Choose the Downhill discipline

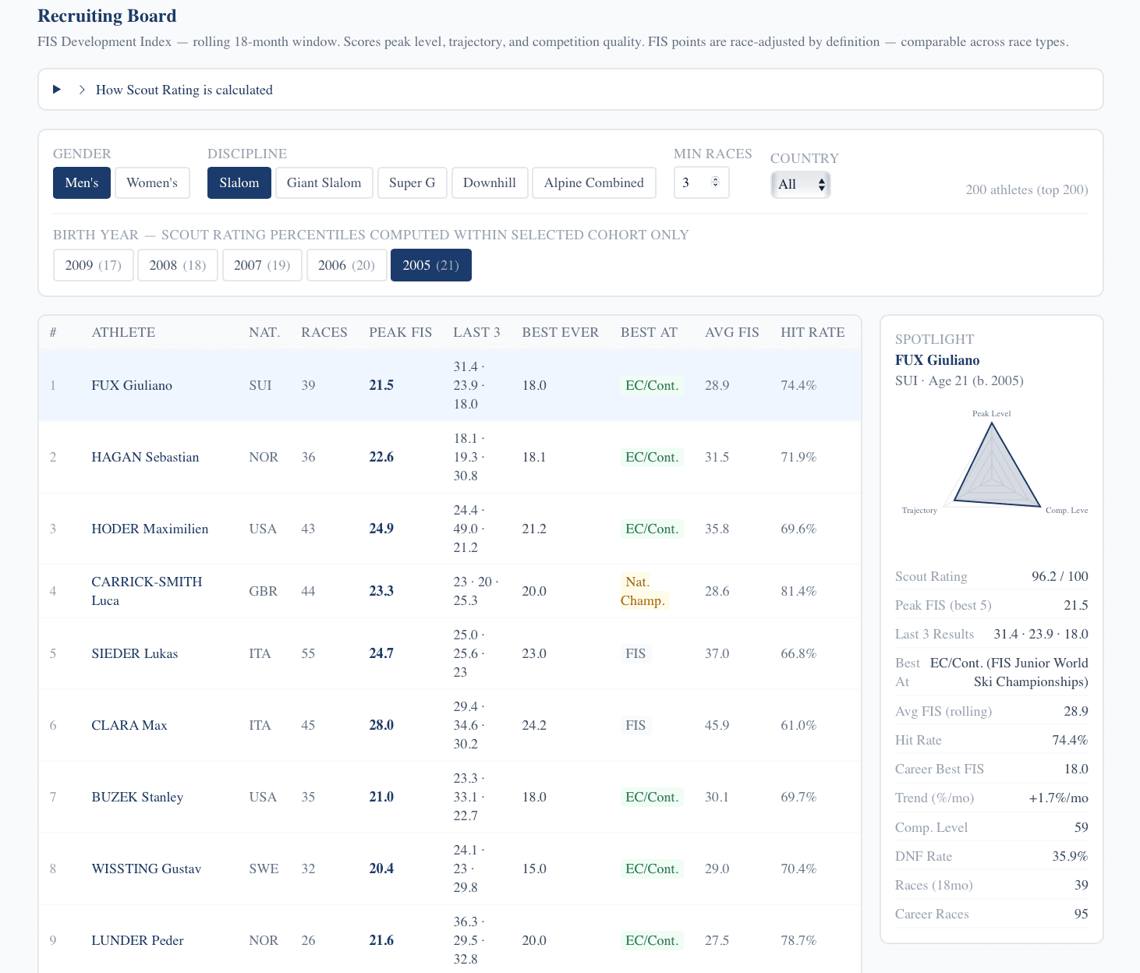[489, 183]
